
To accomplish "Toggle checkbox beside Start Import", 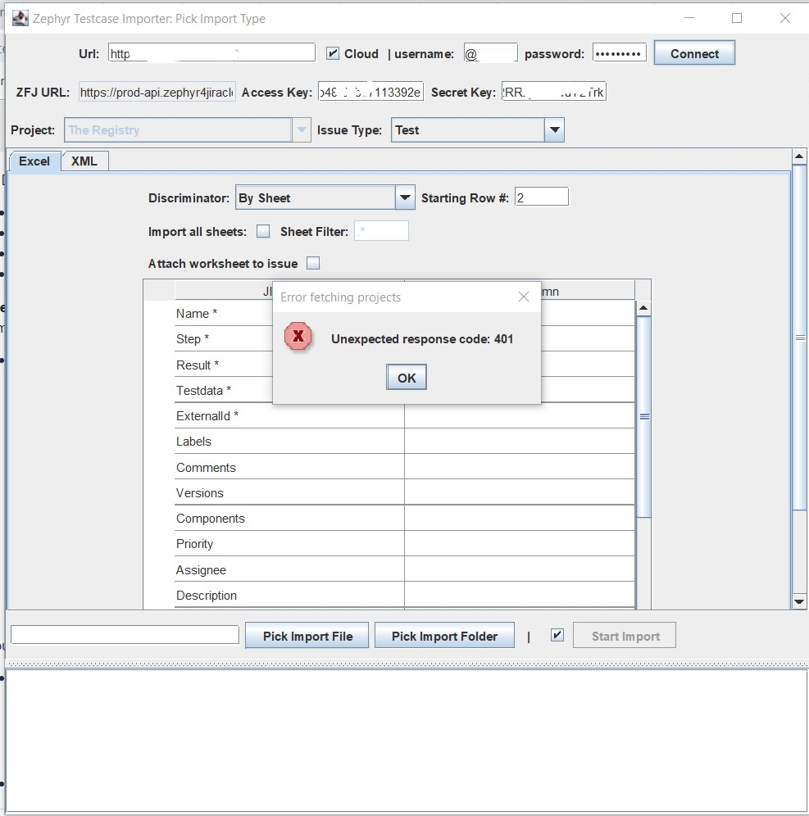I will click(x=557, y=635).
